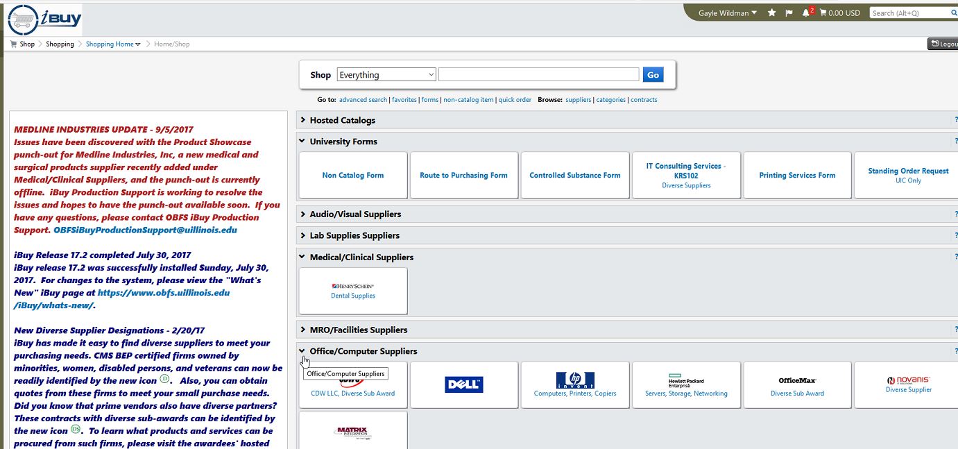
Task: Click Shopping in the breadcrumb
Action: pyautogui.click(x=60, y=44)
